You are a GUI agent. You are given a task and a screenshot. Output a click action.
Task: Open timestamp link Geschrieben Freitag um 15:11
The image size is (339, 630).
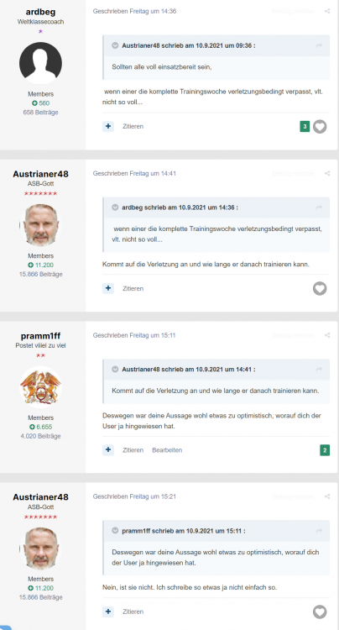(134, 335)
